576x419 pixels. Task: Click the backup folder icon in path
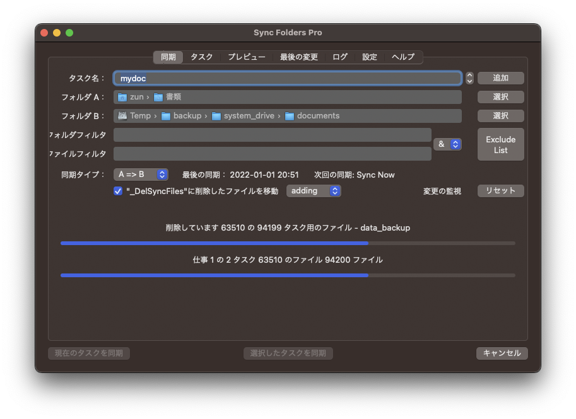pos(166,116)
